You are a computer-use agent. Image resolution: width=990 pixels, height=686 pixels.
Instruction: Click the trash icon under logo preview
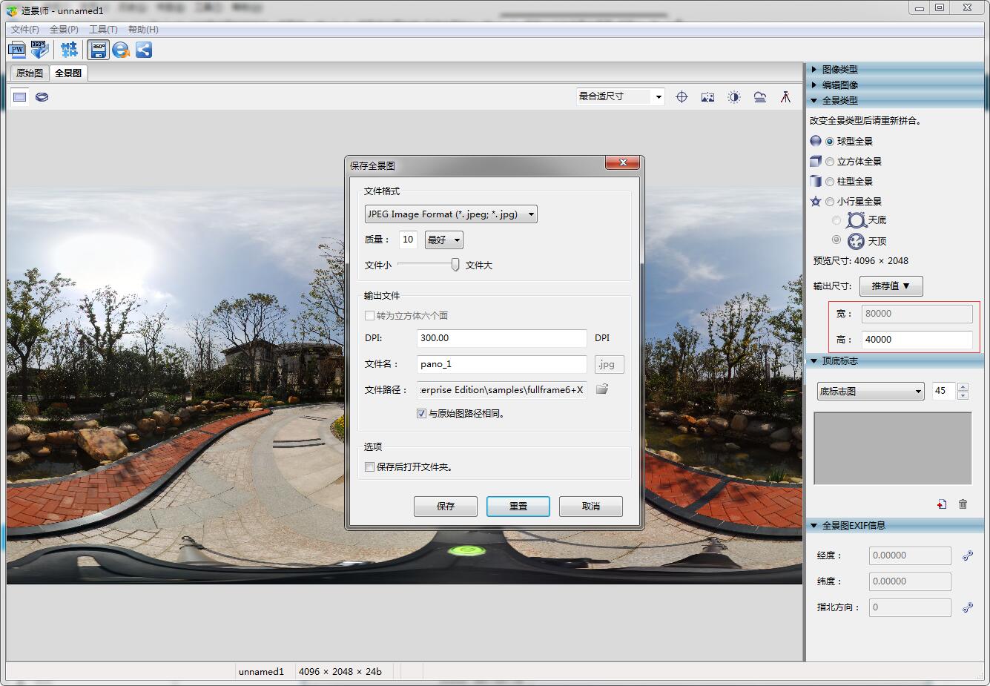[963, 504]
